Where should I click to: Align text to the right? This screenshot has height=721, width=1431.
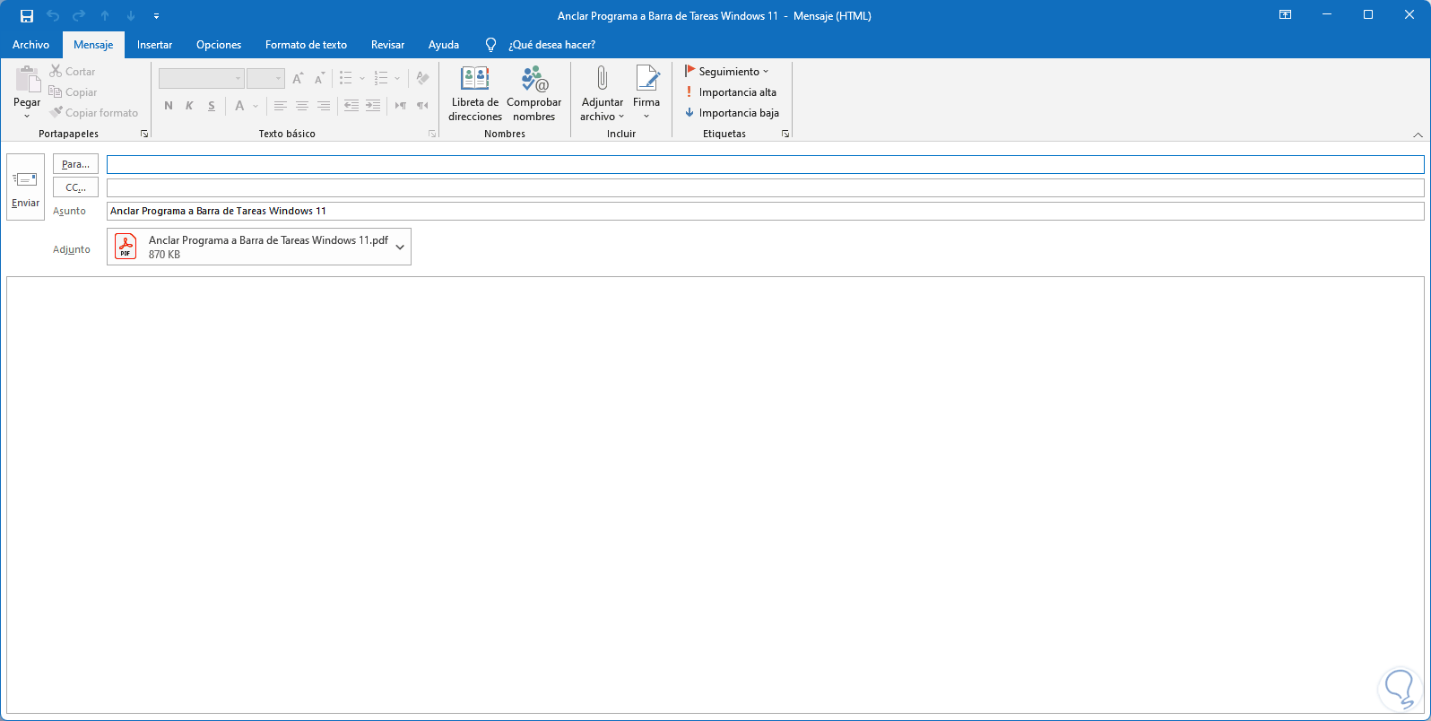324,106
